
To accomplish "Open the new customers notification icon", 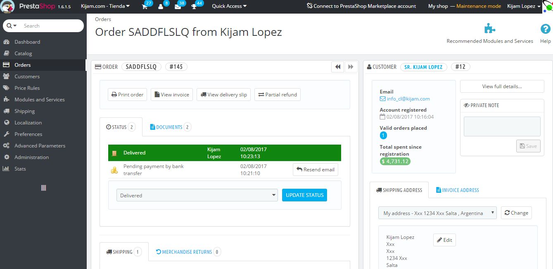I will [161, 6].
